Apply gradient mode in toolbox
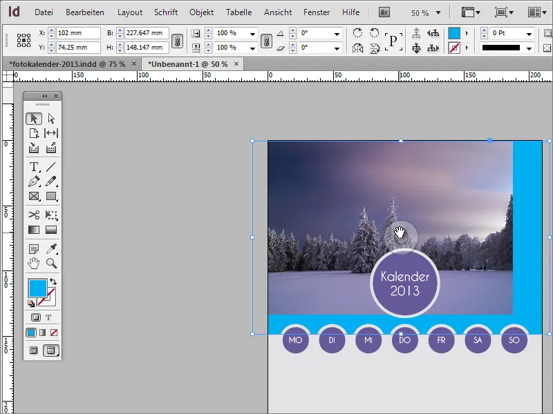Screen dimensions: 553x414 (x=42, y=333)
